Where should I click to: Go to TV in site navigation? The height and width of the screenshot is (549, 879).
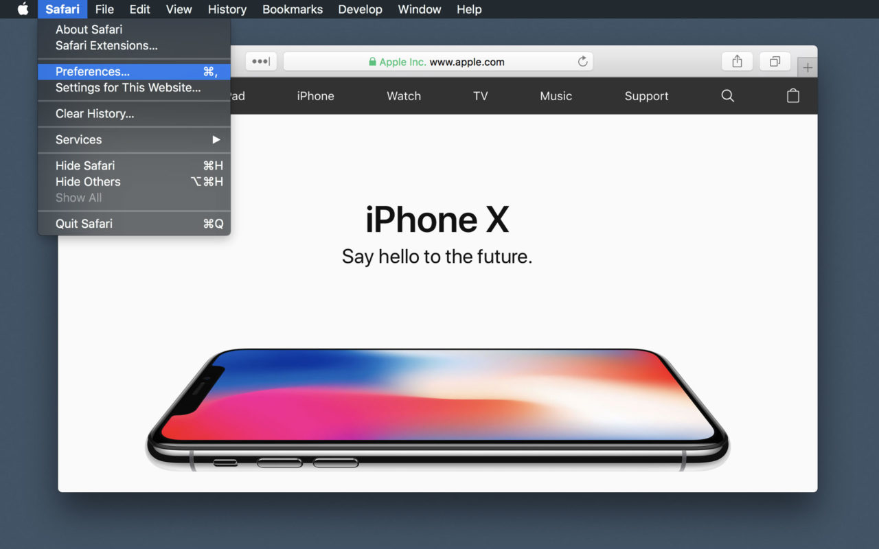481,96
